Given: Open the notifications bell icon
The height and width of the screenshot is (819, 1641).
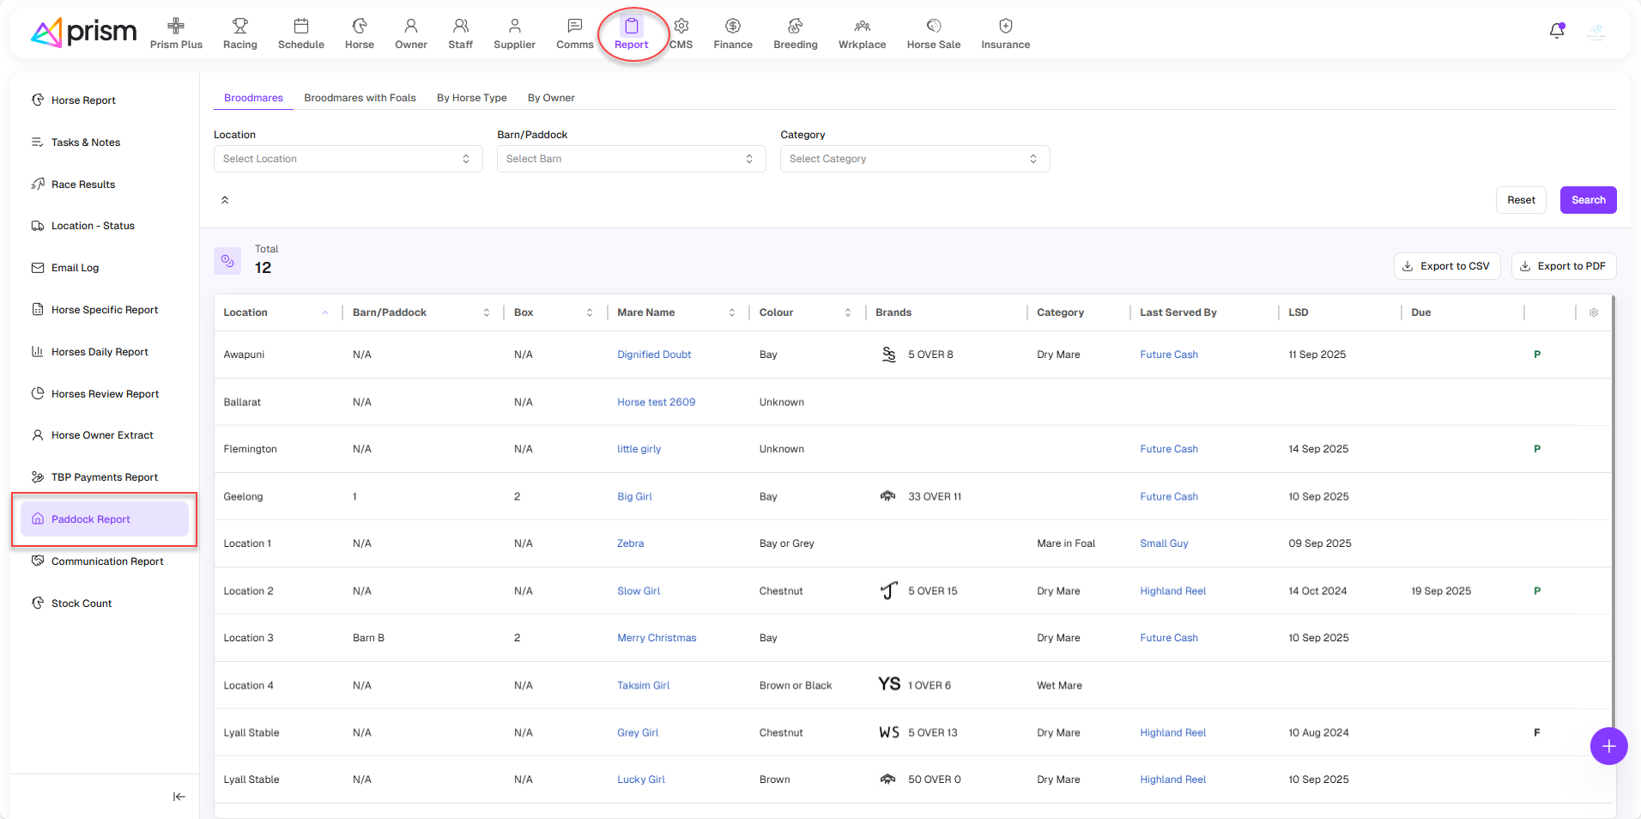Looking at the screenshot, I should tap(1556, 31).
